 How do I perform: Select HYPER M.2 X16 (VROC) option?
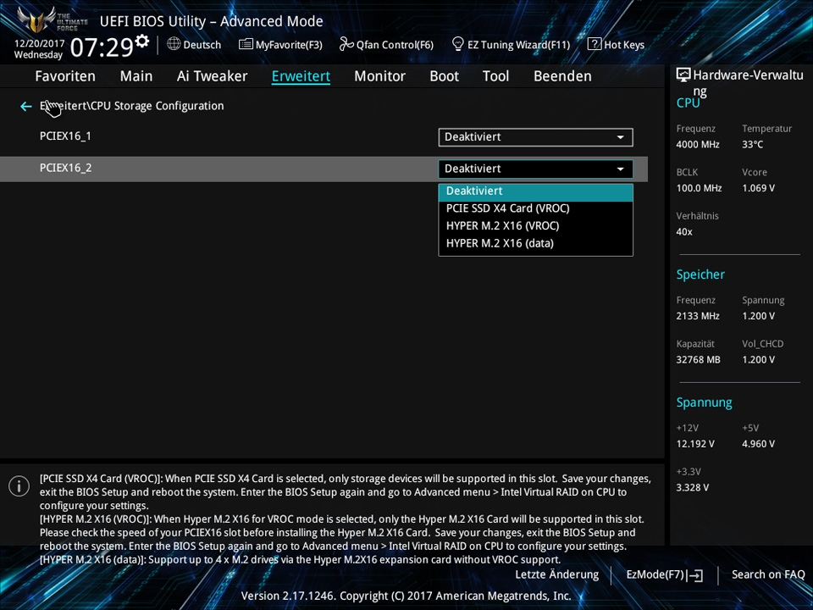click(x=535, y=226)
